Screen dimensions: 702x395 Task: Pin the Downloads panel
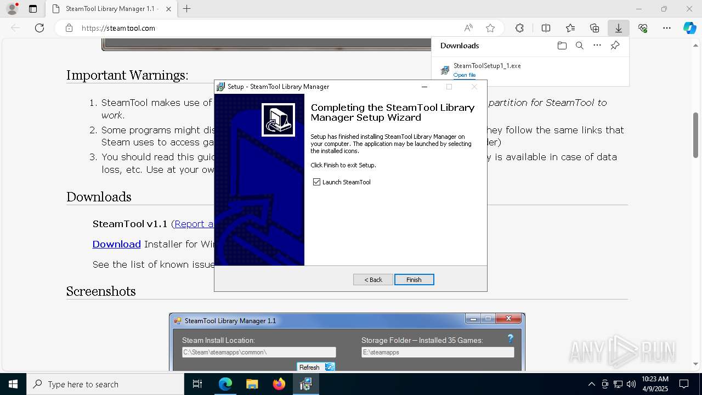[x=615, y=46]
